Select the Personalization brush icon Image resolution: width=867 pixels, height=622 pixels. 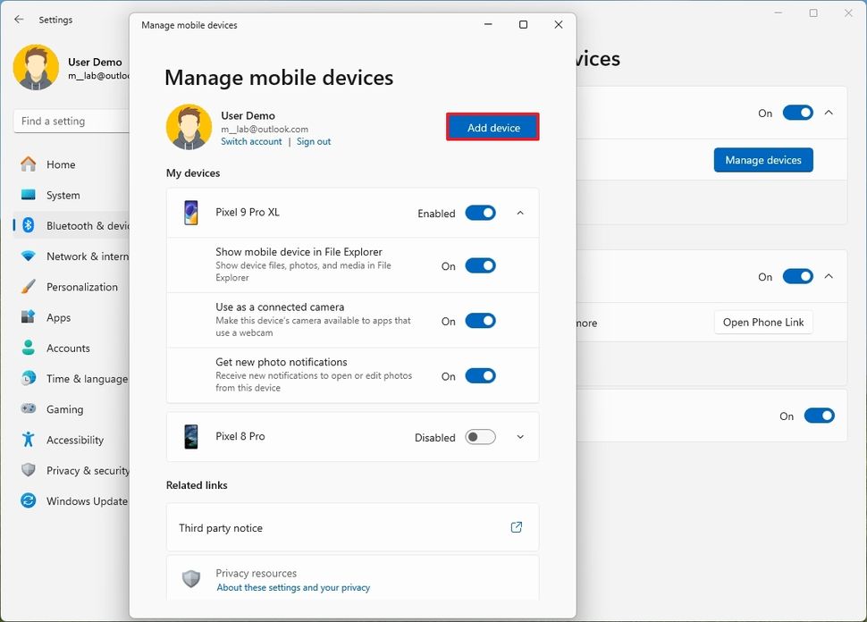27,287
